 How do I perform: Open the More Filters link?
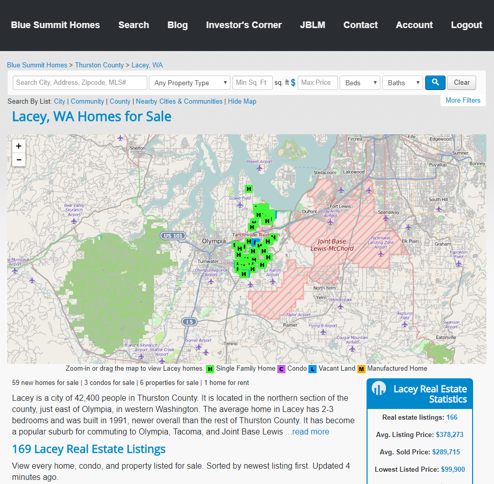tap(462, 101)
